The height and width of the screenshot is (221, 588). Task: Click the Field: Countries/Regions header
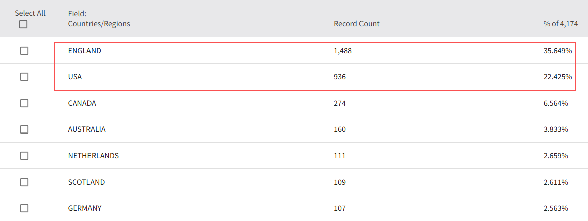[99, 19]
